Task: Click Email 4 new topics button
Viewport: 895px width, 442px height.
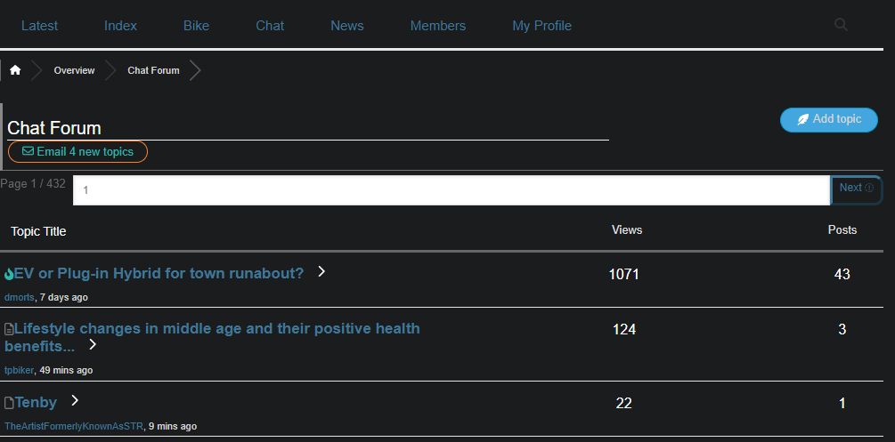Action: tap(77, 152)
